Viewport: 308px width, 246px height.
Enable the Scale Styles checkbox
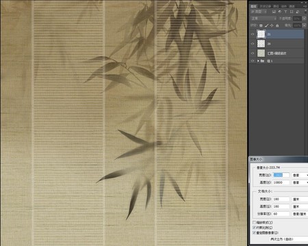pos(254,222)
